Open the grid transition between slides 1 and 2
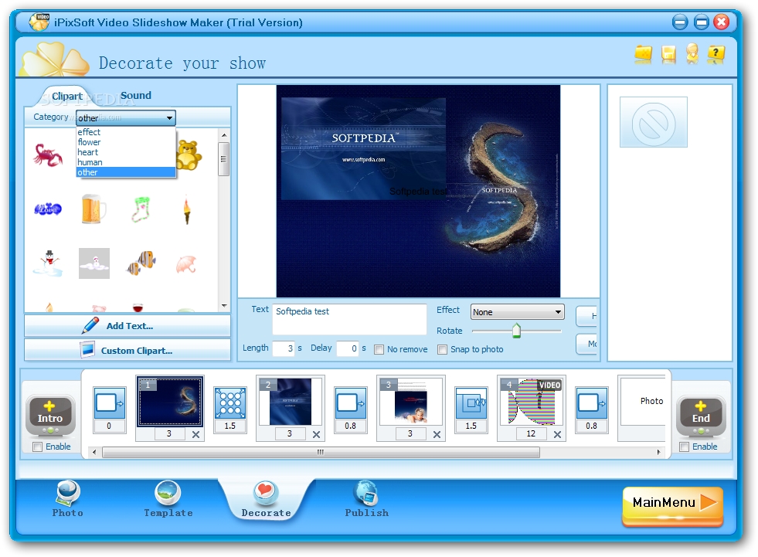The height and width of the screenshot is (557, 758). point(230,402)
